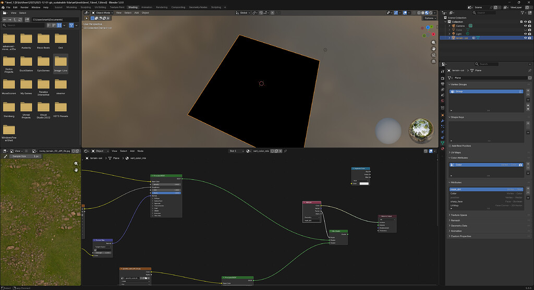This screenshot has height=290, width=534.
Task: Expand the Geometry Data panel
Action: (458, 226)
